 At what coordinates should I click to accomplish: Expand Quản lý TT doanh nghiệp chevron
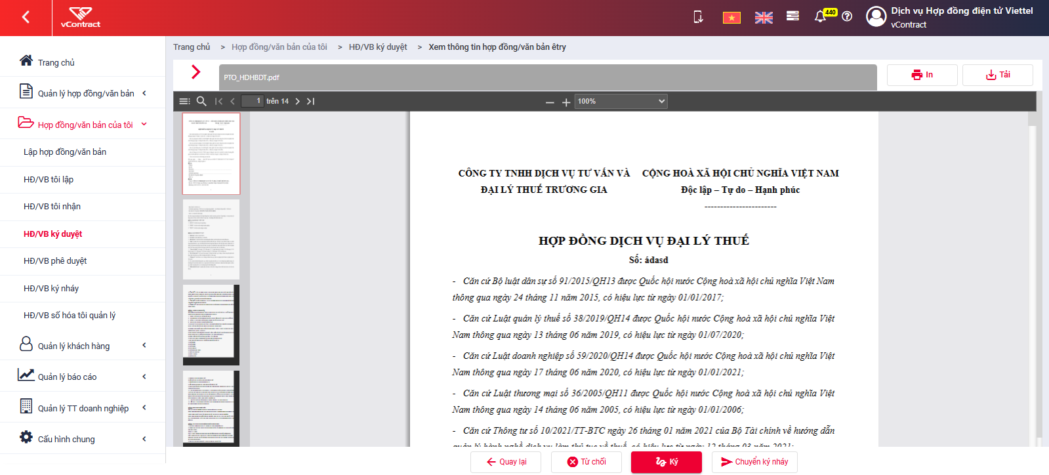point(144,407)
